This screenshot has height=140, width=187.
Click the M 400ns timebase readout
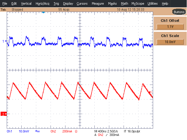click(x=101, y=131)
